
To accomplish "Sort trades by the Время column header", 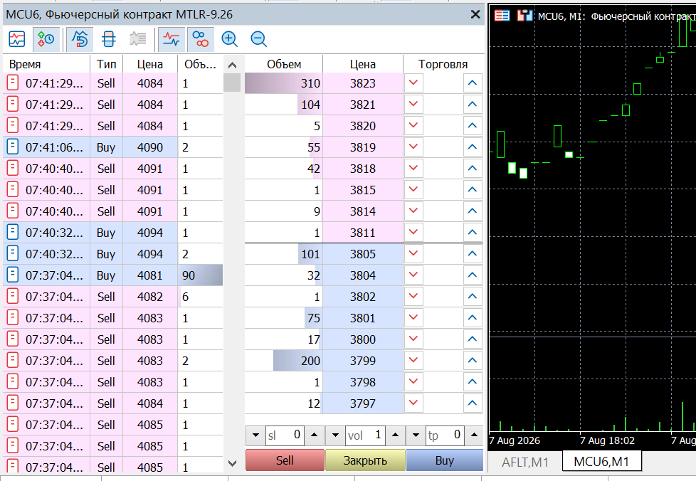I will pos(46,64).
